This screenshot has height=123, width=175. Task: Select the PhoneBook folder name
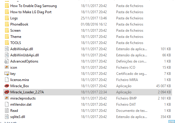[19, 24]
